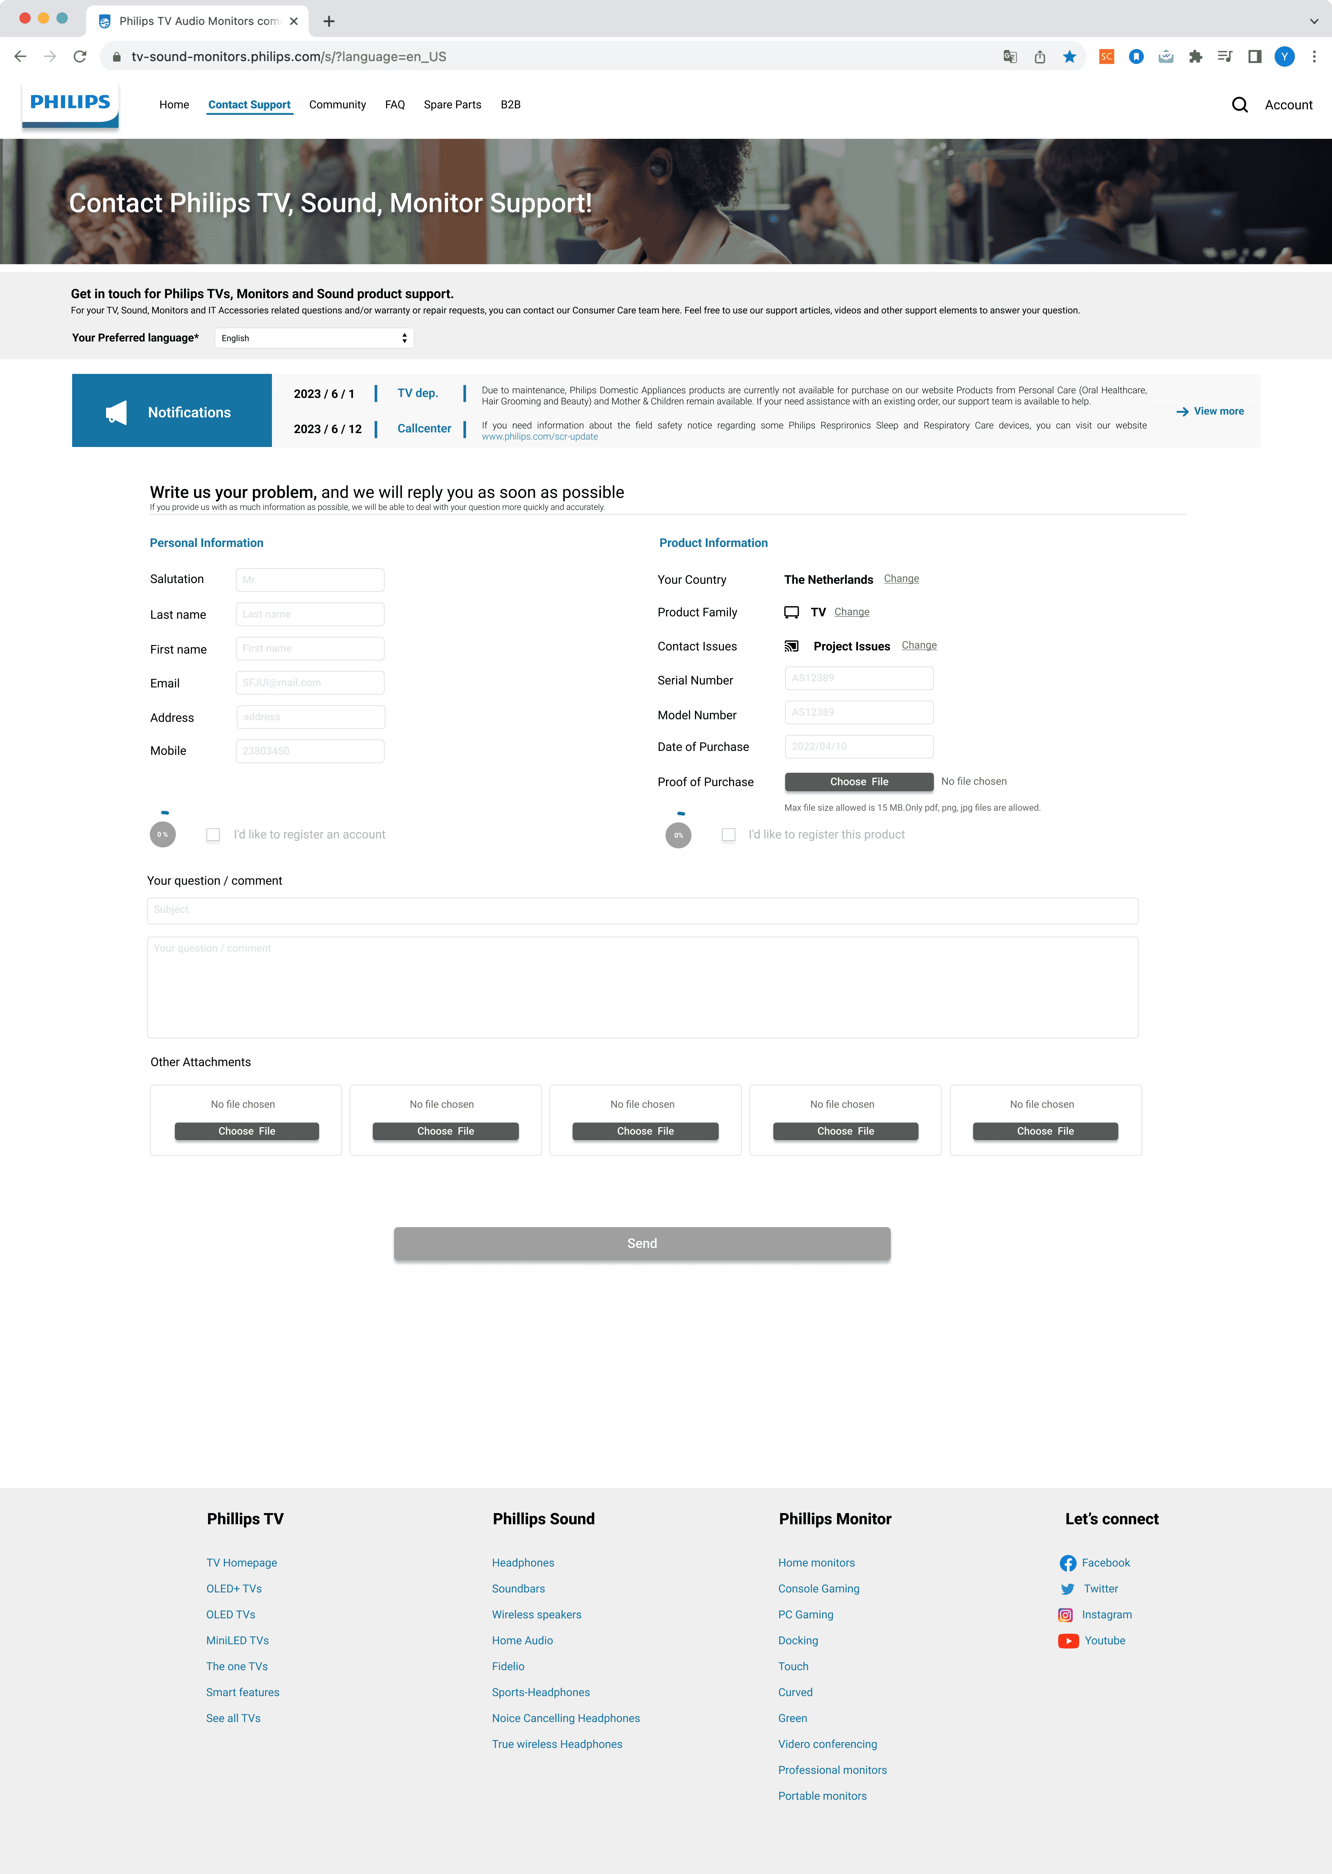The image size is (1332, 1874).
Task: Click the TV product family icon
Action: click(791, 612)
